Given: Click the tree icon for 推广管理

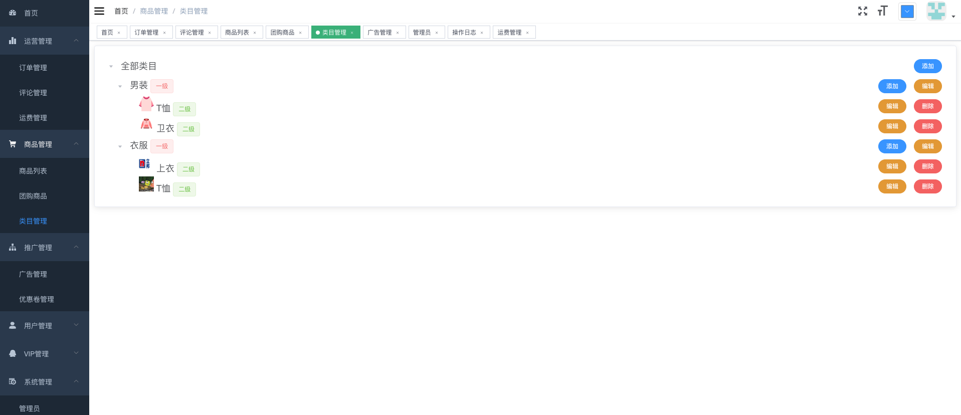Looking at the screenshot, I should [13, 247].
